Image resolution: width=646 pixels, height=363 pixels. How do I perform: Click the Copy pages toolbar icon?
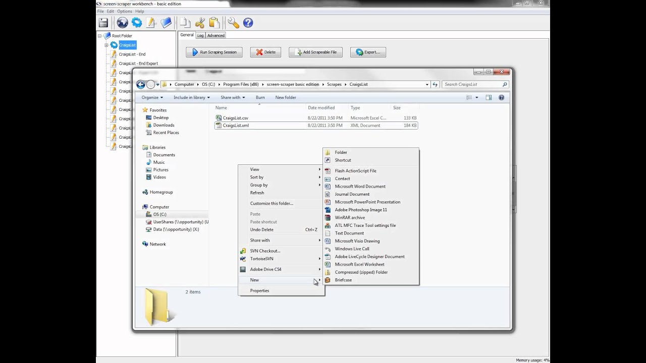click(x=185, y=23)
